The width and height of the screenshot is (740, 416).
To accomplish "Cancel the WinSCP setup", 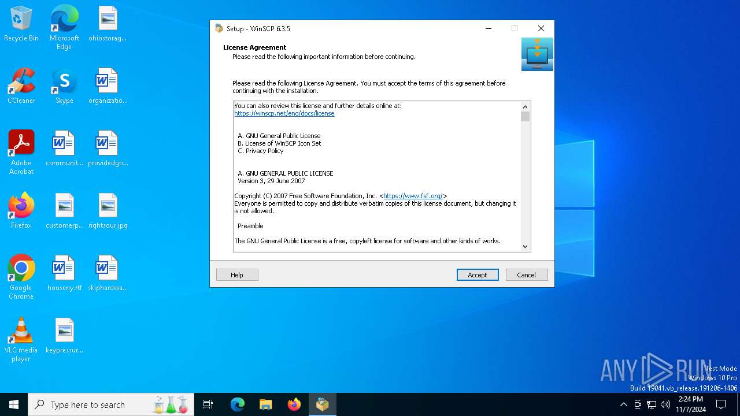I will click(527, 275).
